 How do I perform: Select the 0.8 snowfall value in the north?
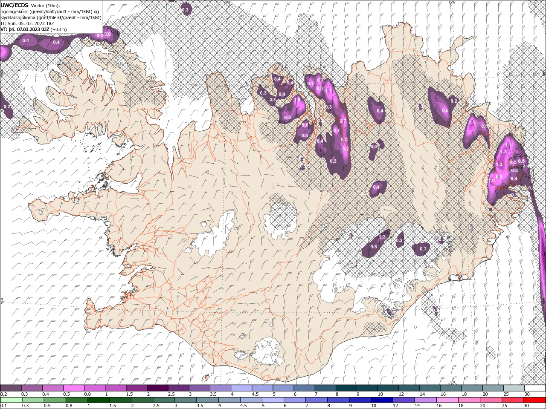(x=319, y=88)
